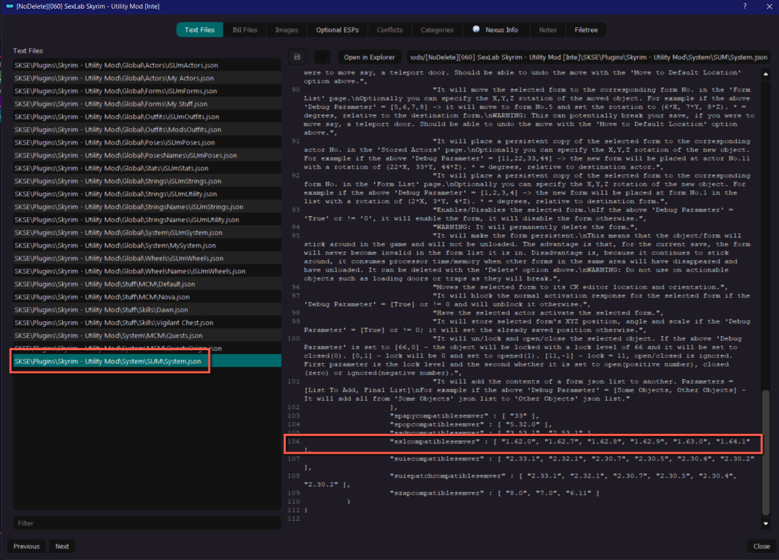This screenshot has width=779, height=560.
Task: Click the help question mark in the title bar
Action: point(745,6)
